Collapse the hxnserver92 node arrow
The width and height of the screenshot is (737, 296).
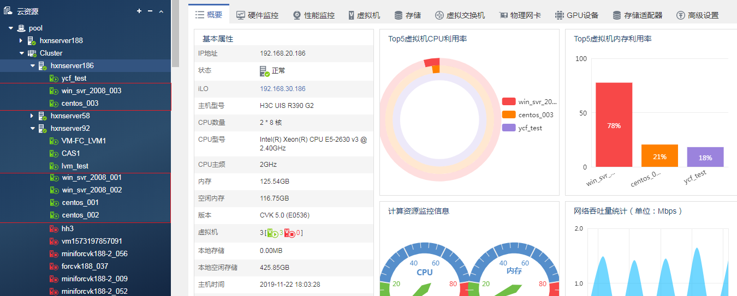click(32, 129)
